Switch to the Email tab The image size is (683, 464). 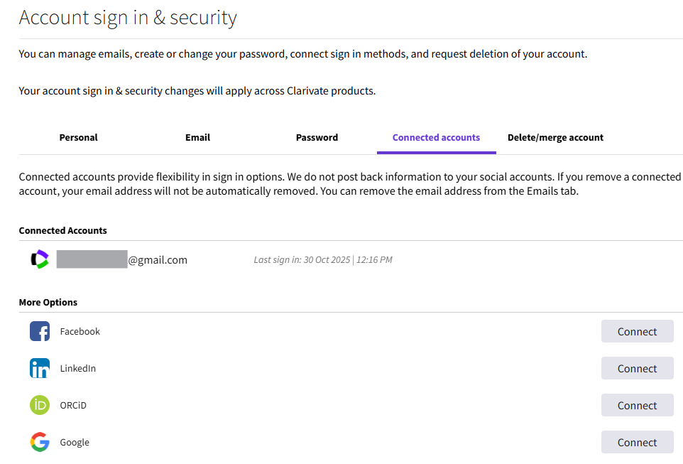pos(197,137)
